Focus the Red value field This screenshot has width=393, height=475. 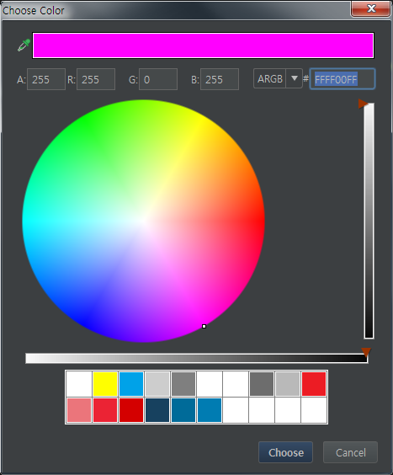tap(96, 79)
